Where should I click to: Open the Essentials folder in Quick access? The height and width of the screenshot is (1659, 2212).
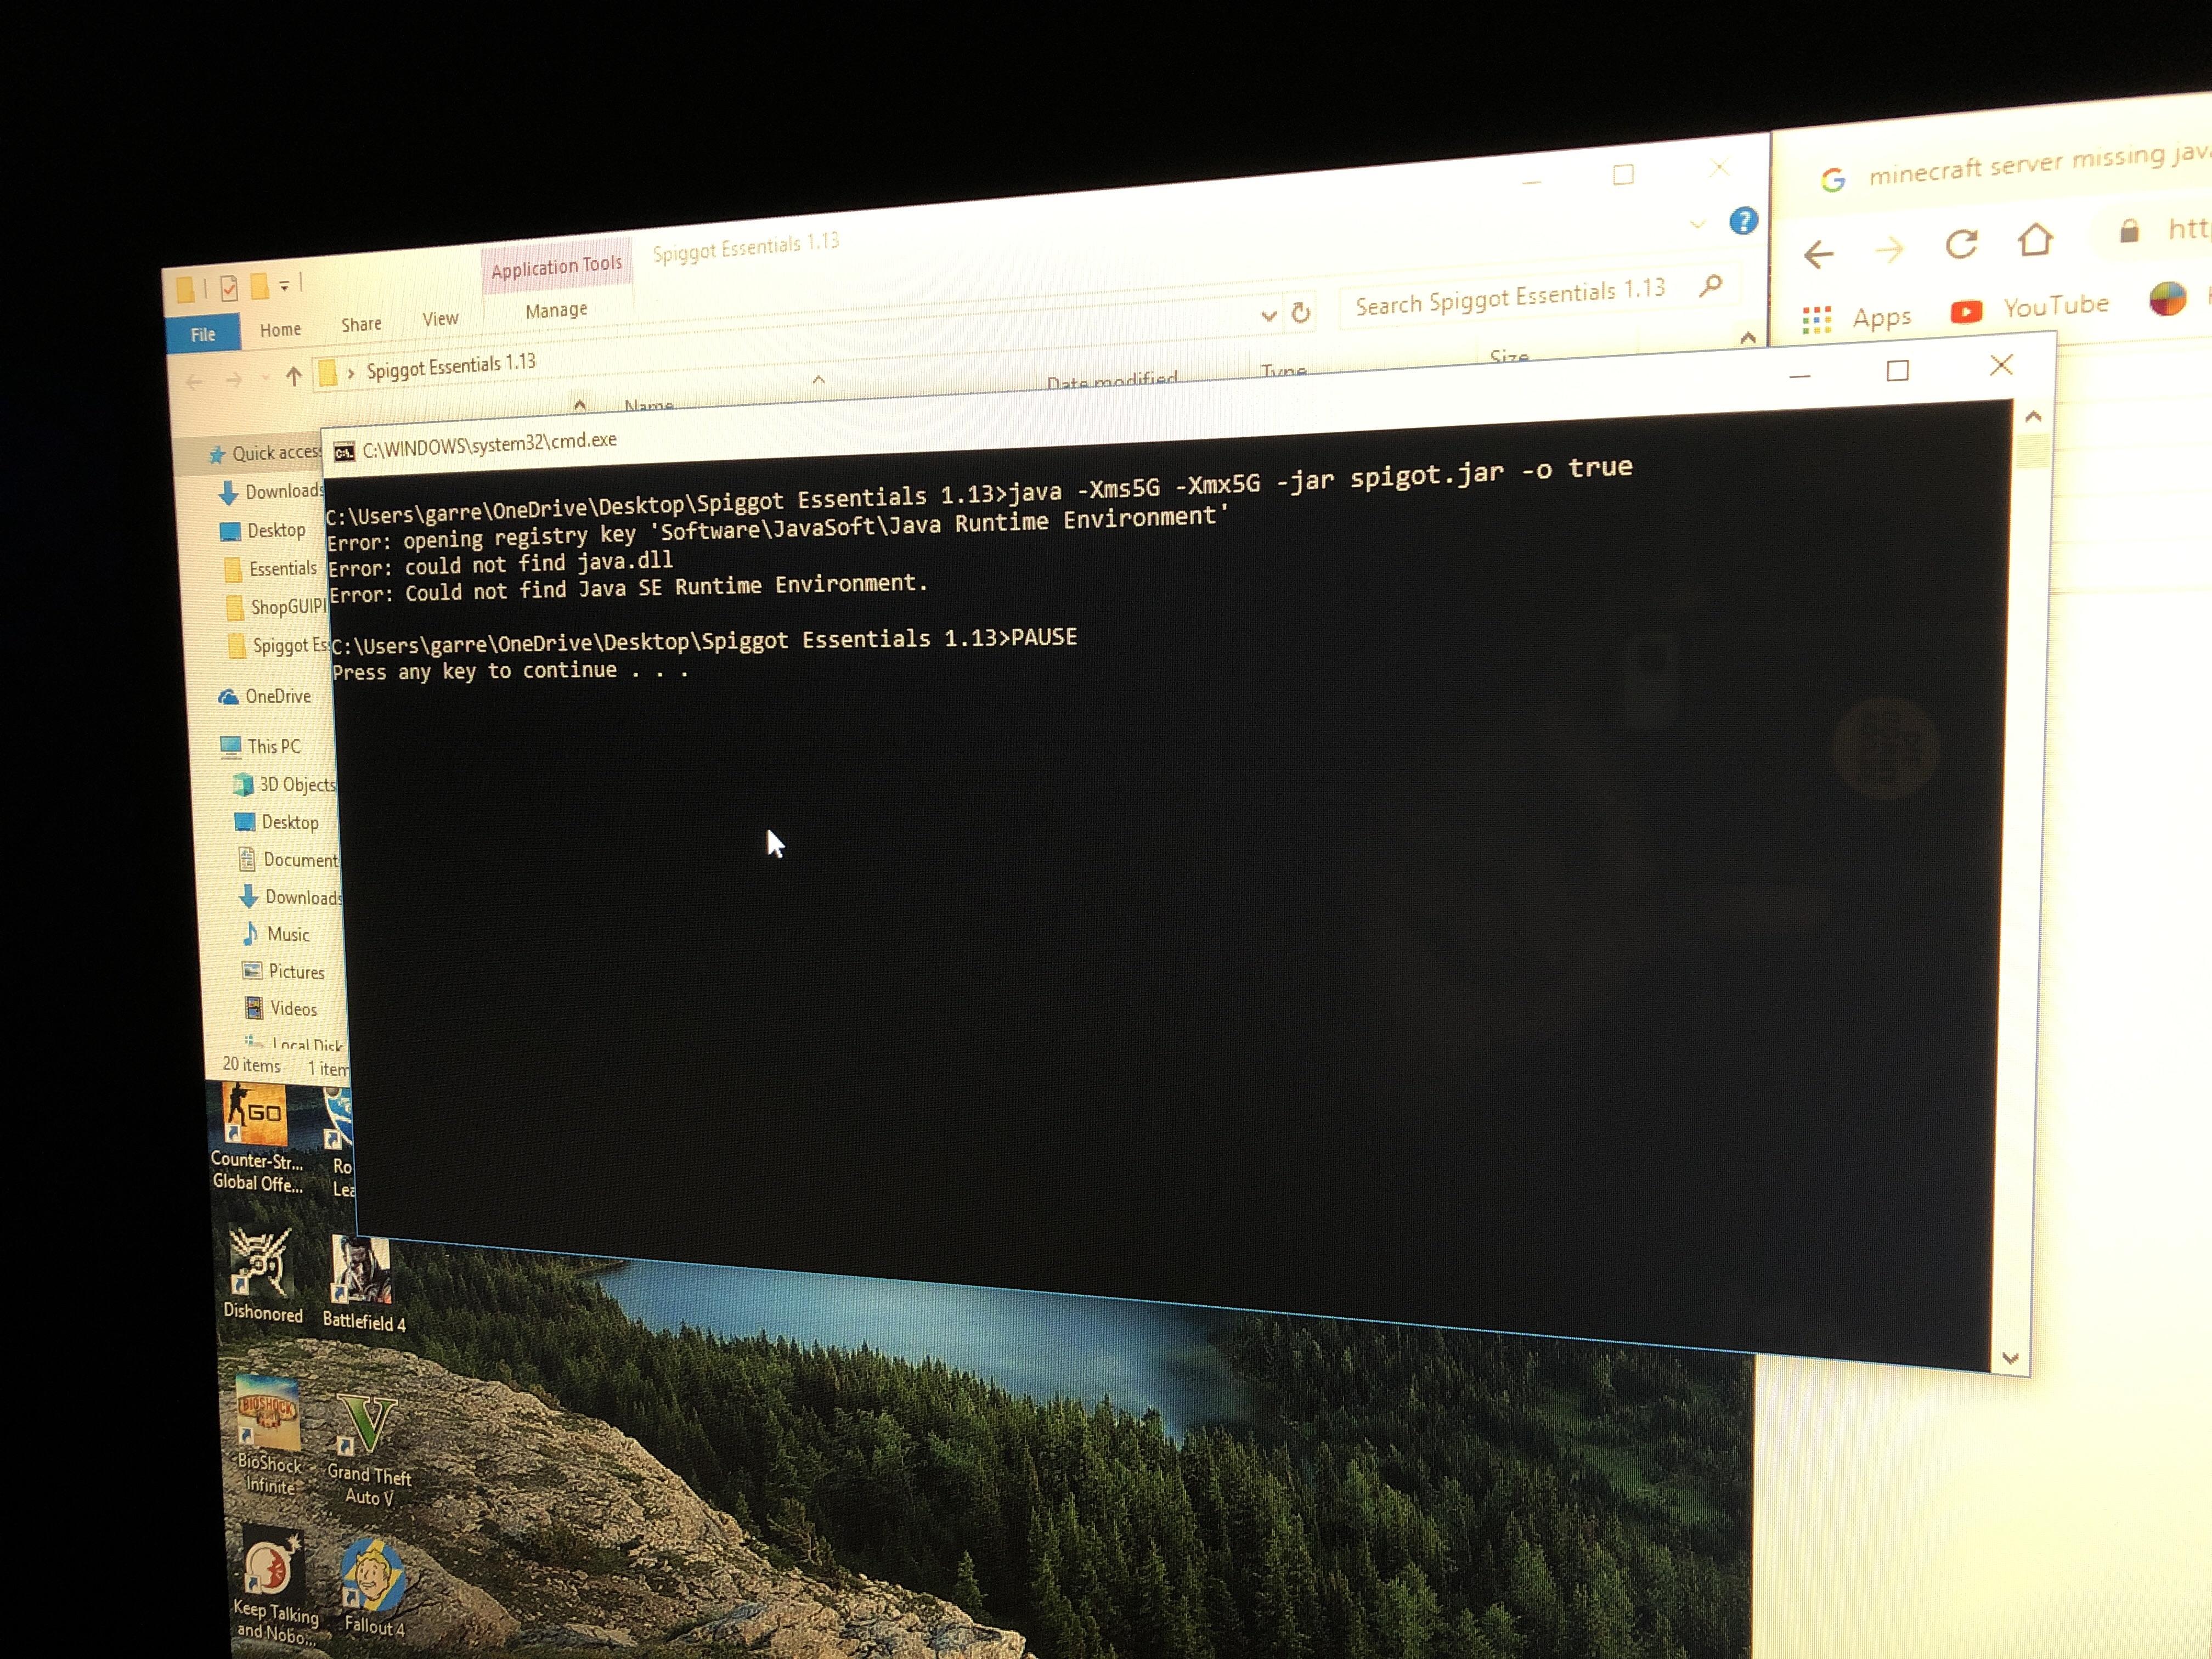coord(270,569)
